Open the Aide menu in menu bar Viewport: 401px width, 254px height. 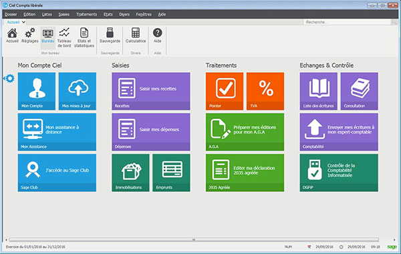point(162,14)
